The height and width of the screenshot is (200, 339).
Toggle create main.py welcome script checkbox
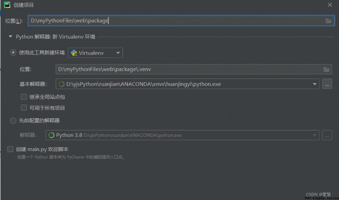pos(10,149)
